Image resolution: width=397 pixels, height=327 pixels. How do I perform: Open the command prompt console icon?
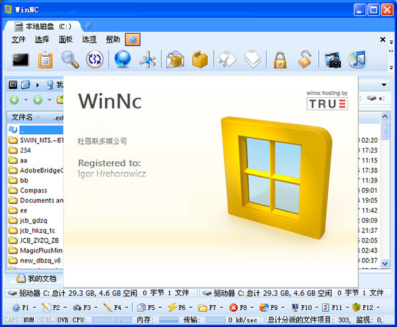click(21, 59)
